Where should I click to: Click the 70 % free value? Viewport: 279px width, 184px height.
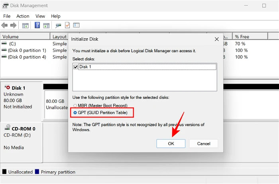click(x=240, y=44)
